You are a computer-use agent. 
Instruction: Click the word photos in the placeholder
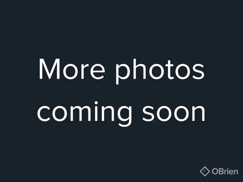pos(160,71)
